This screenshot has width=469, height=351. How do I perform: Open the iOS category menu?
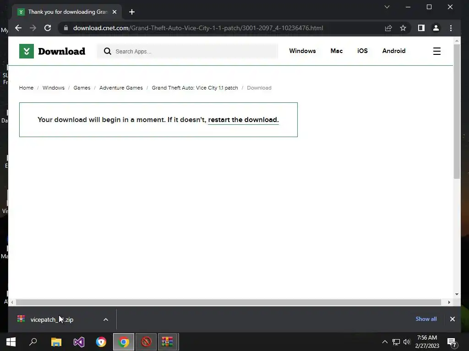(362, 51)
